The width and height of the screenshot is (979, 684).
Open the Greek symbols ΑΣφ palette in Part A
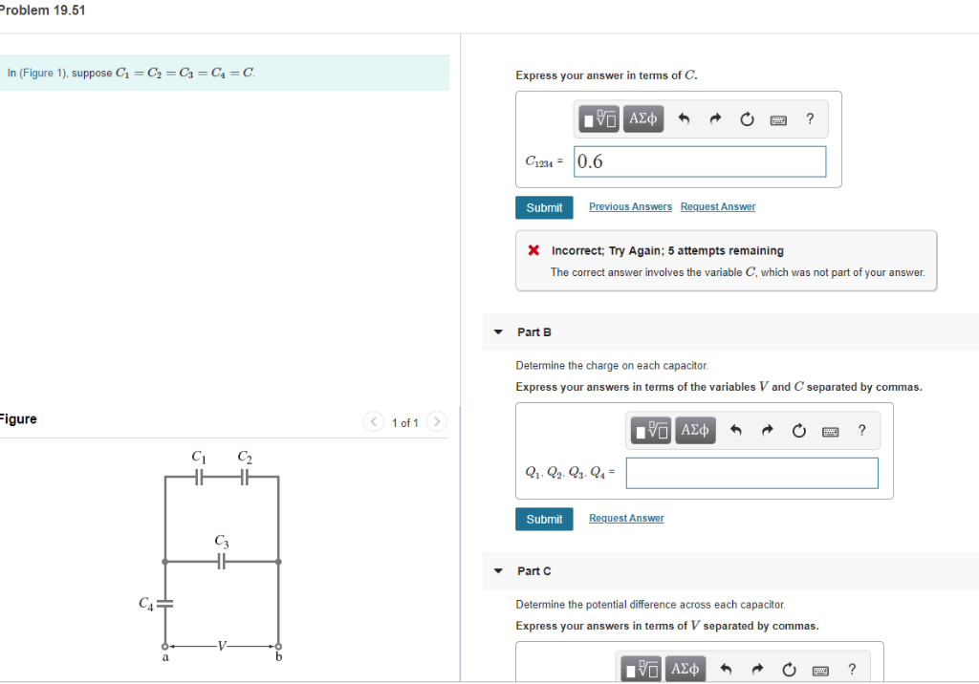642,118
